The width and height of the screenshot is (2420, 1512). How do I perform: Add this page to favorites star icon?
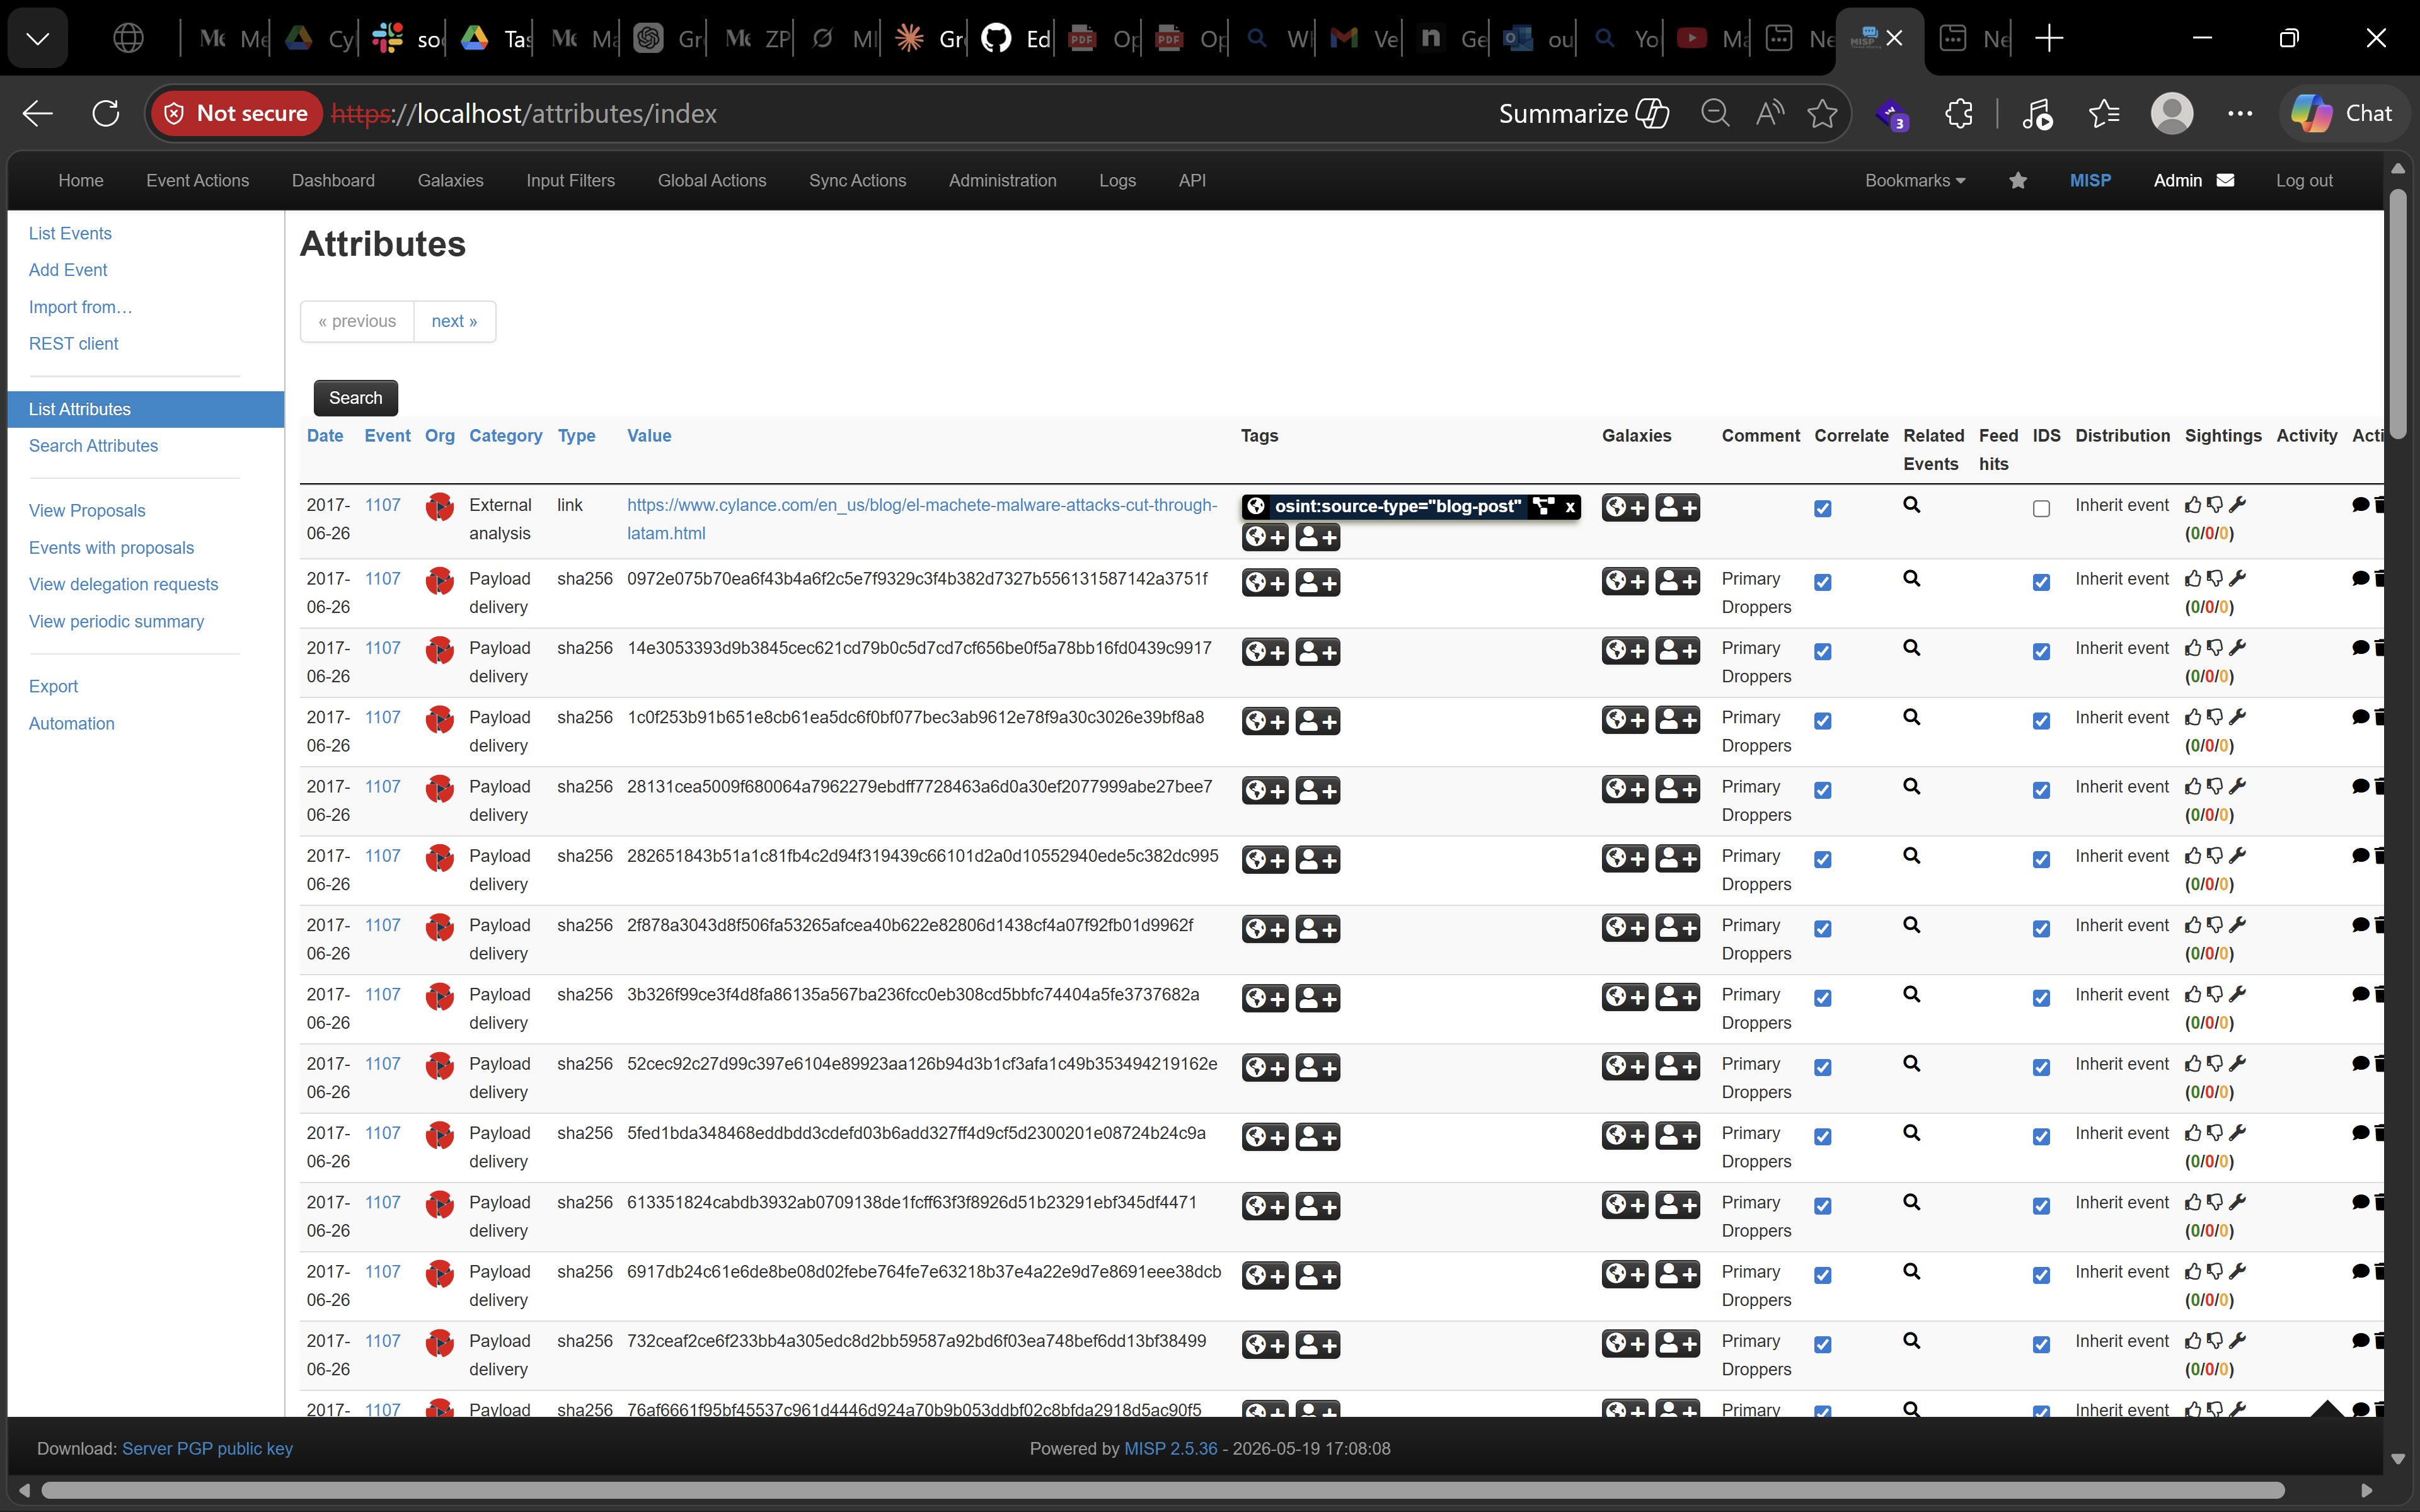point(1822,114)
